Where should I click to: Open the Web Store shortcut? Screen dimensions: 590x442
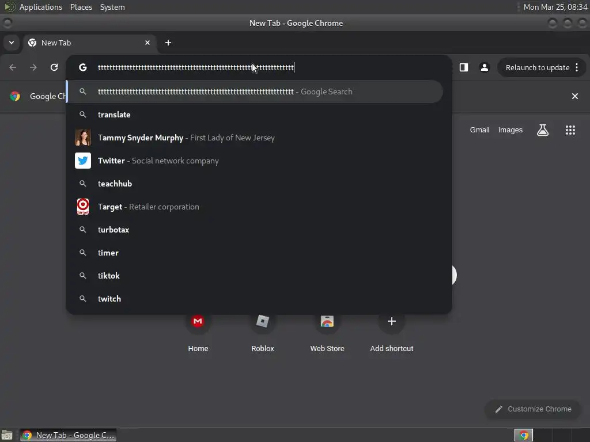(327, 333)
